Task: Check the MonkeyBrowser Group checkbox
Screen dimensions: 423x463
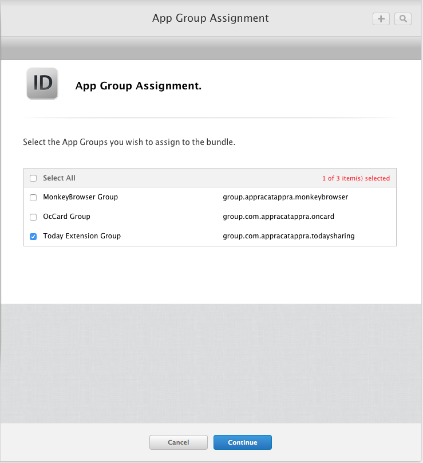Action: pos(33,197)
